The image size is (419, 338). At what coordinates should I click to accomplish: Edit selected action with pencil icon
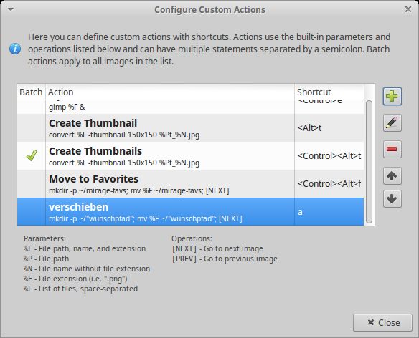point(392,122)
